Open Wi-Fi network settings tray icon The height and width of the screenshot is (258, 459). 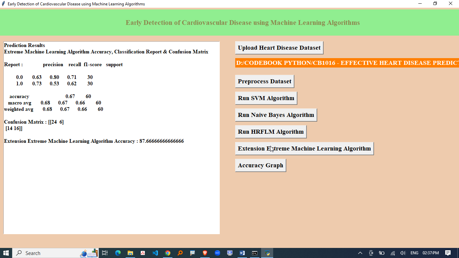point(392,253)
